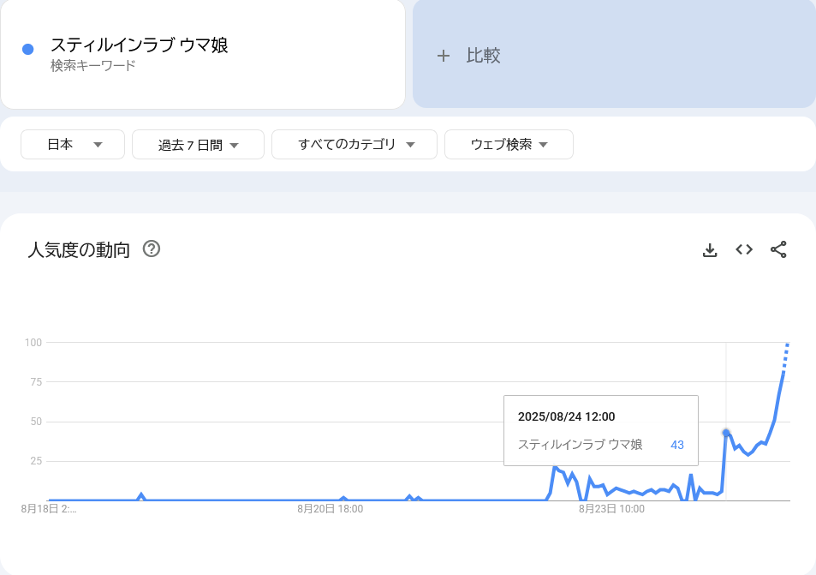
Task: Click the highlighted data point at value 43
Action: tap(726, 433)
